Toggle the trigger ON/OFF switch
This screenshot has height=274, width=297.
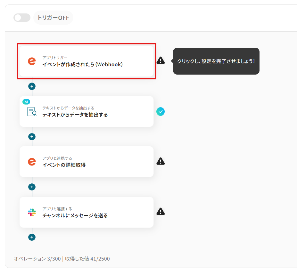[22, 18]
